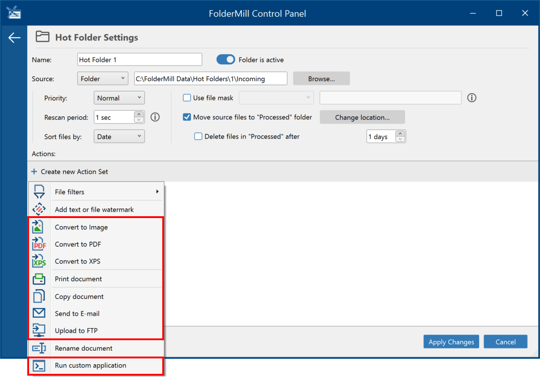The image size is (540, 377).
Task: Increase the Rescan period value
Action: tap(139, 114)
